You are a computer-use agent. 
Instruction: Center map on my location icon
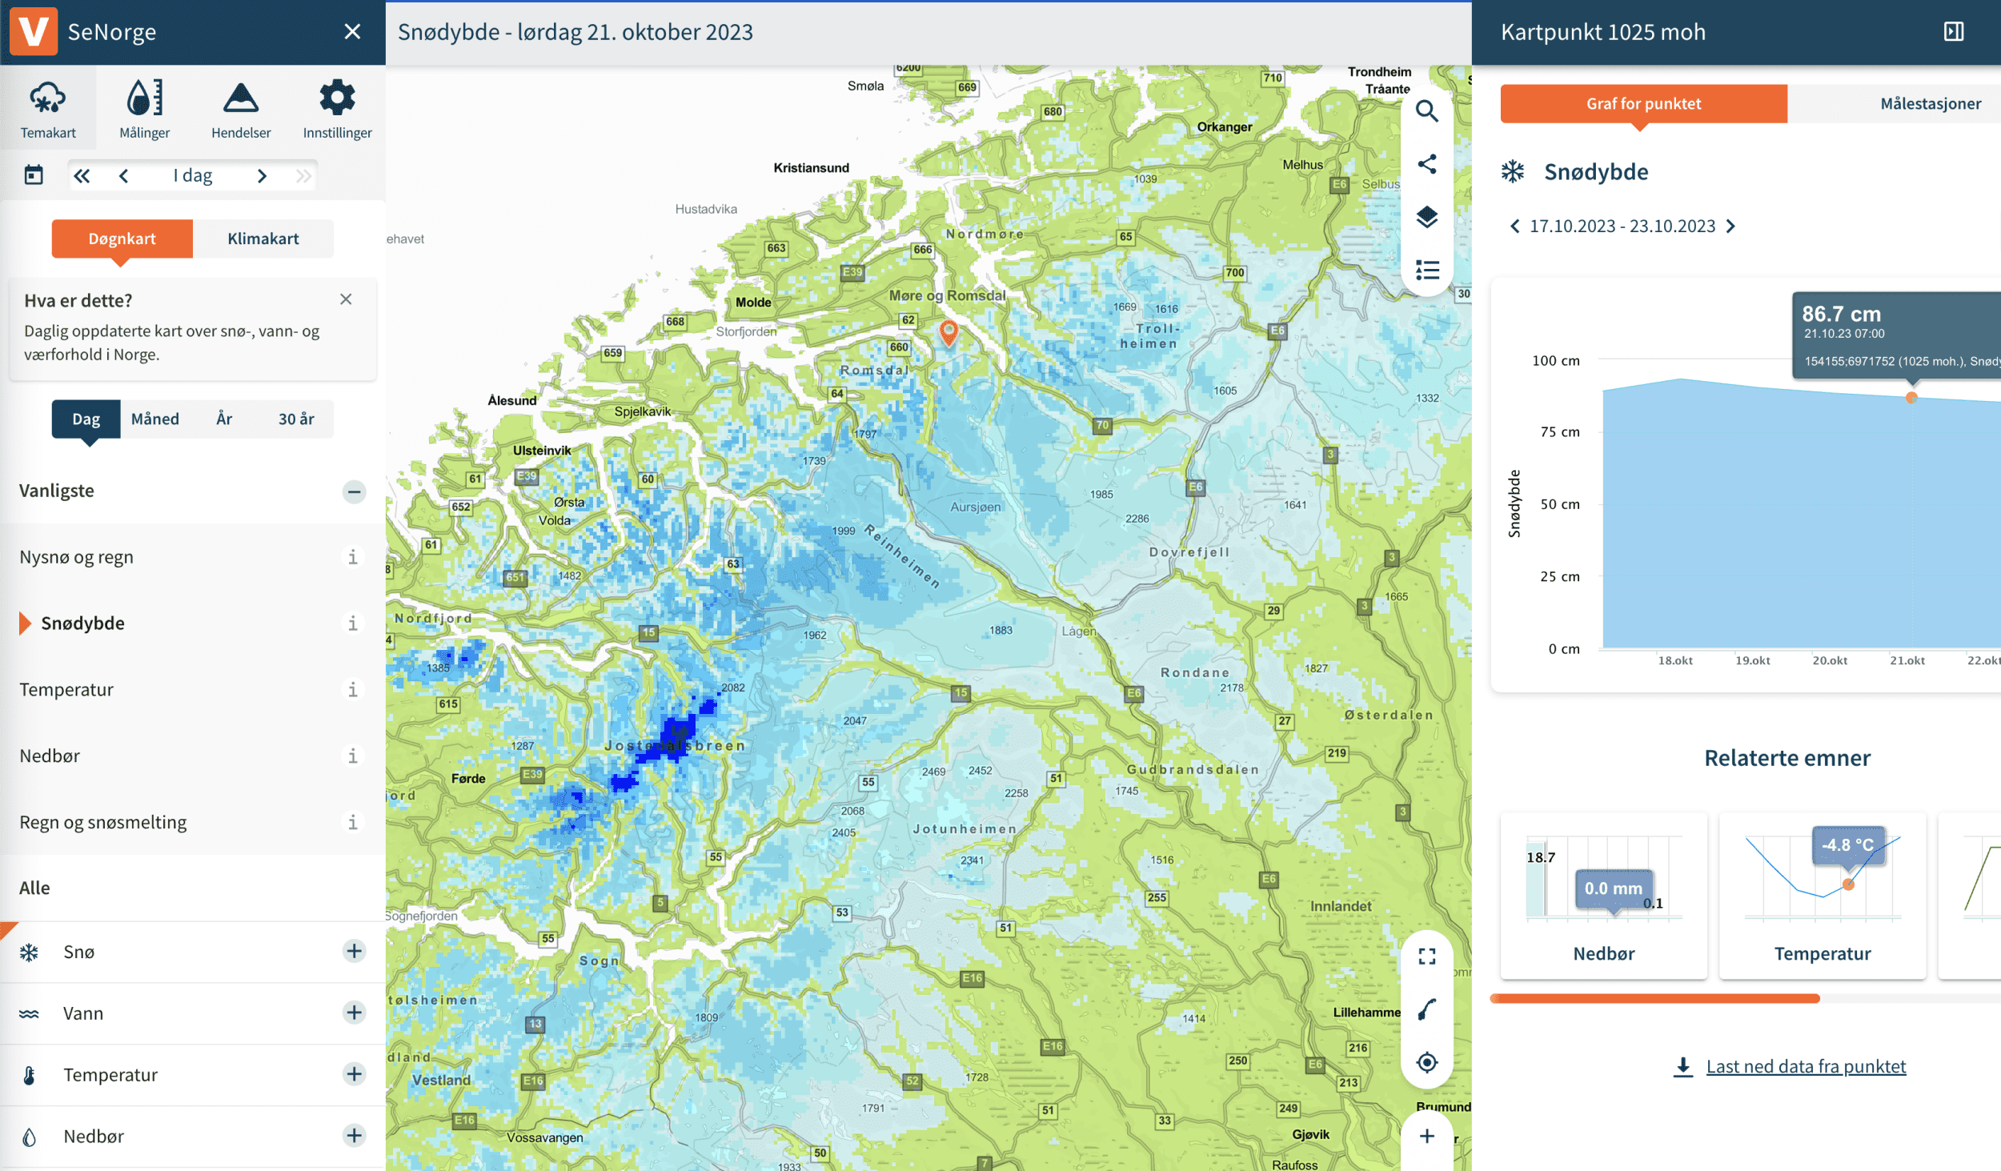click(1426, 1062)
